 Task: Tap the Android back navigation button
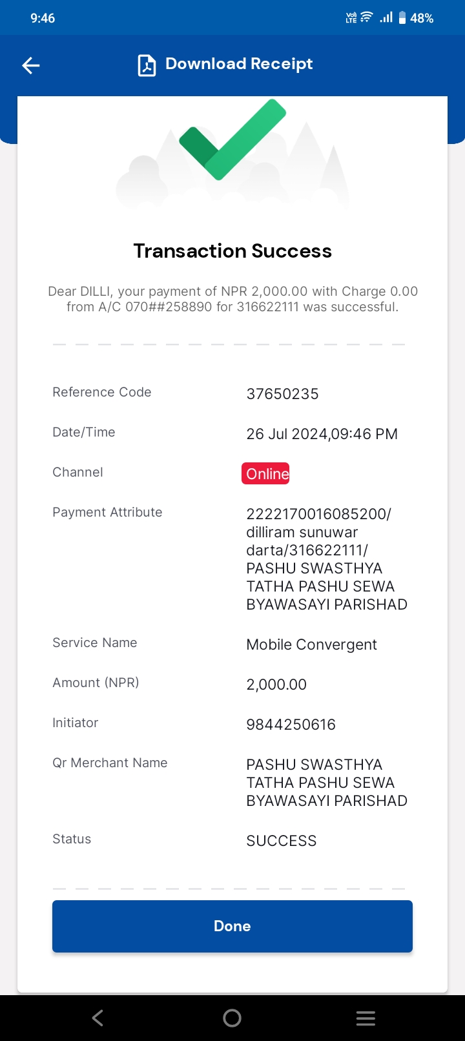point(98,1018)
